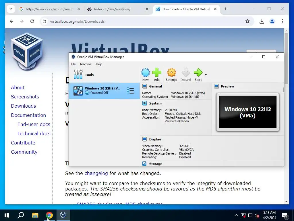Click the browser page scrollbar
Viewport: 294px width, 221px height.
click(286, 58)
